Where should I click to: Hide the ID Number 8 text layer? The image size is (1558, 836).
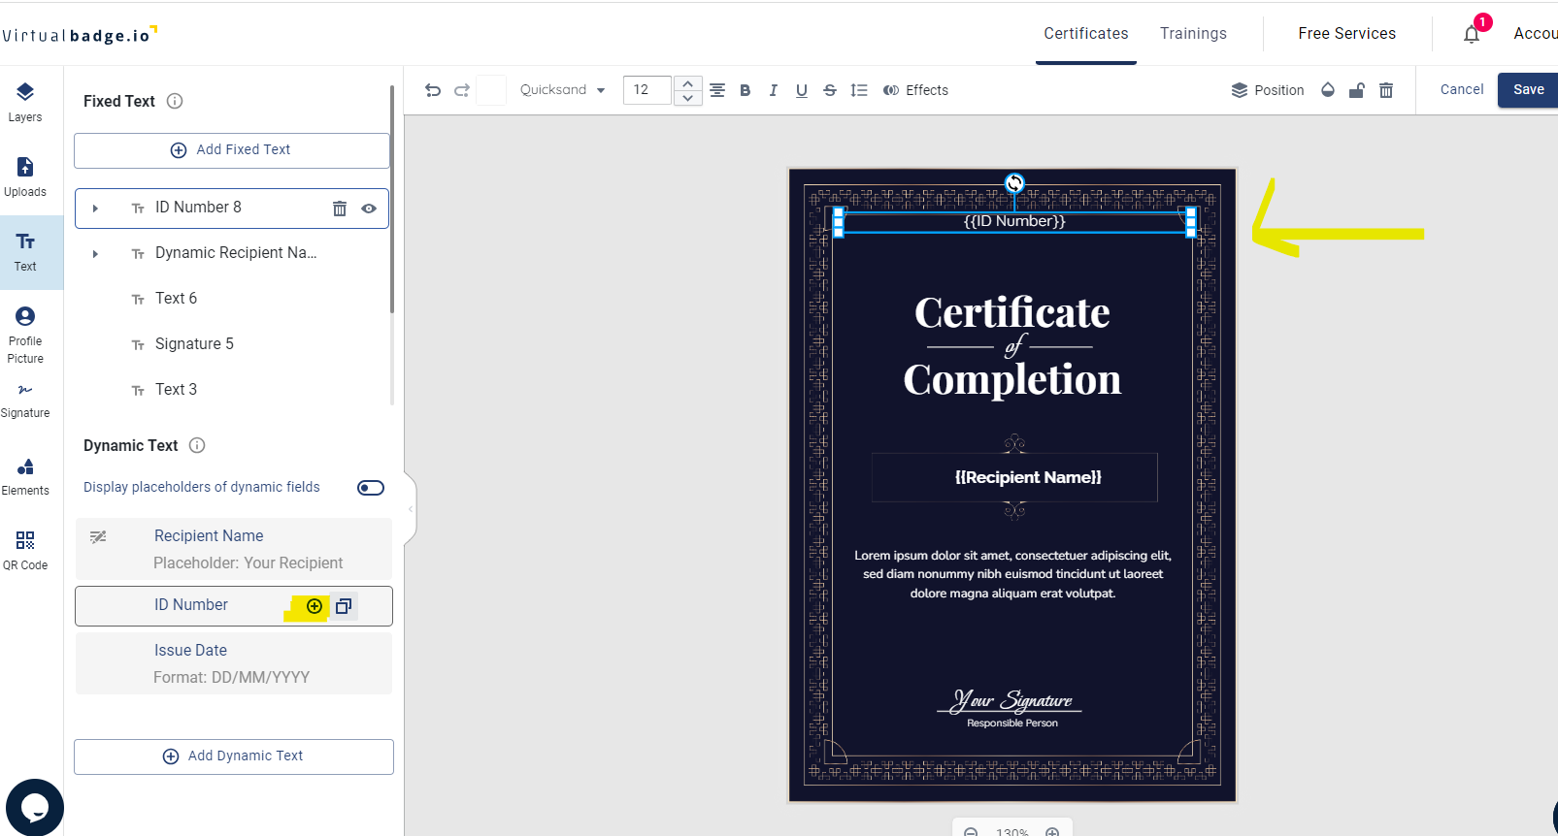tap(369, 209)
